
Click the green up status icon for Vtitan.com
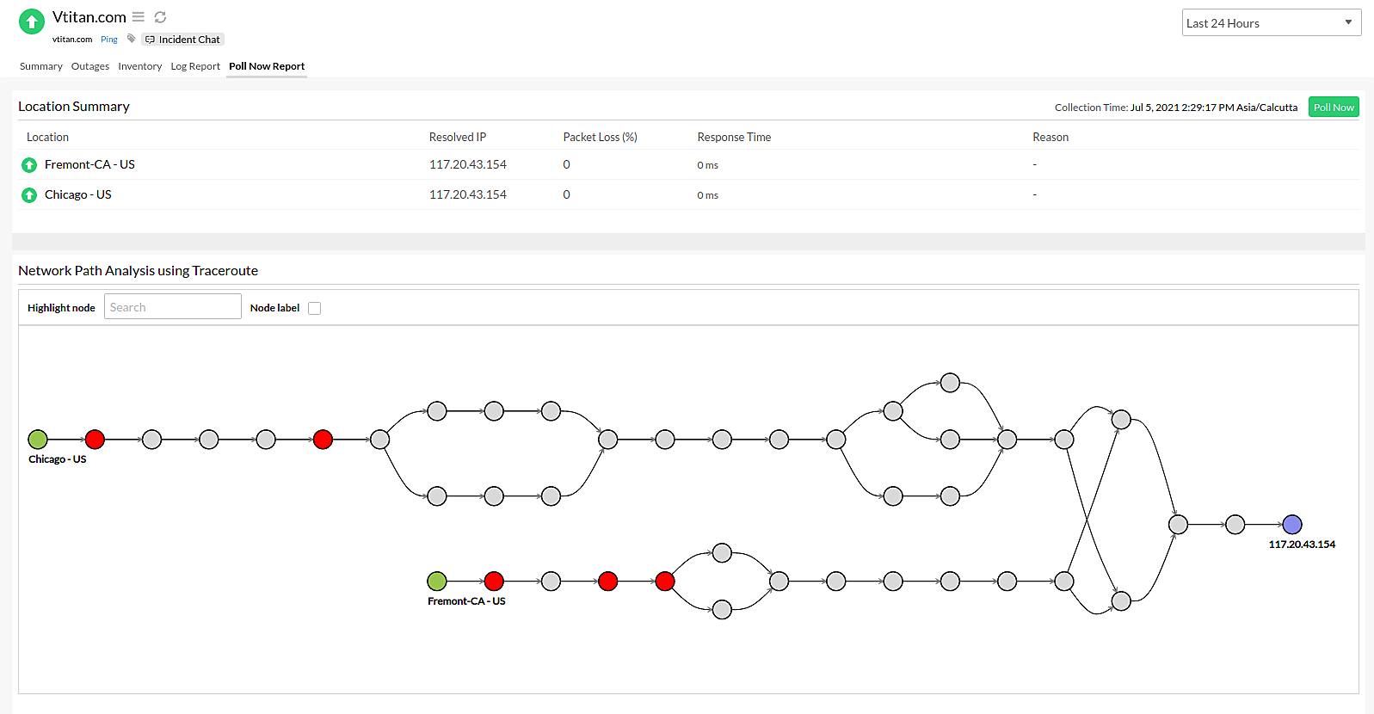[x=32, y=22]
